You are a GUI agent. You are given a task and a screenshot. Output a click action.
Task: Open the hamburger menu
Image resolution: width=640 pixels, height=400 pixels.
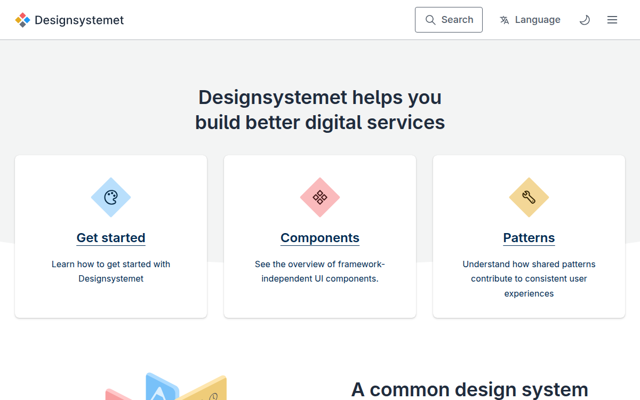[x=612, y=20]
